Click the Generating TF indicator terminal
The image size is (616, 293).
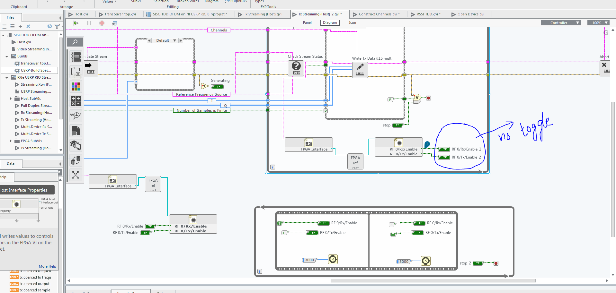click(218, 87)
